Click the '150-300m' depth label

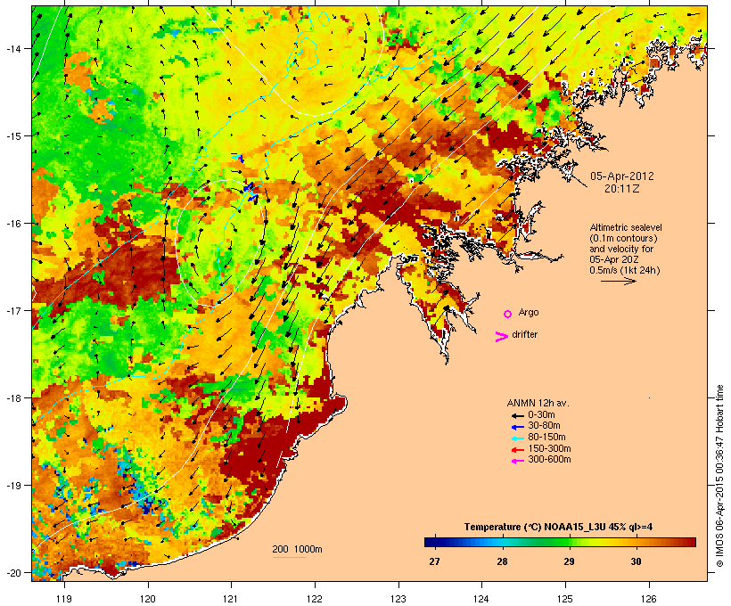(x=549, y=449)
